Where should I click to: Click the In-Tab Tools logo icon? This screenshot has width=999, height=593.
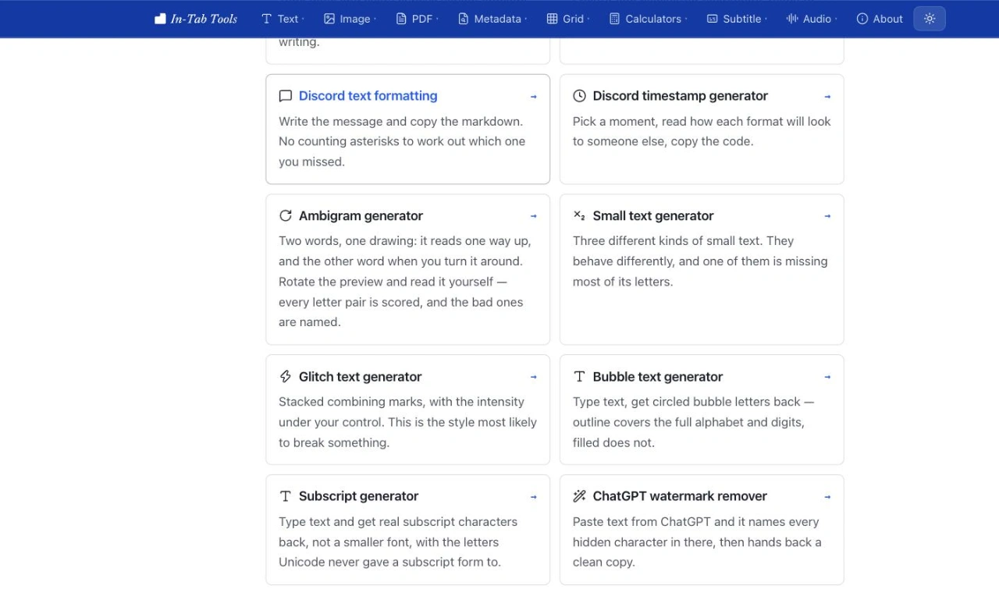coord(160,19)
